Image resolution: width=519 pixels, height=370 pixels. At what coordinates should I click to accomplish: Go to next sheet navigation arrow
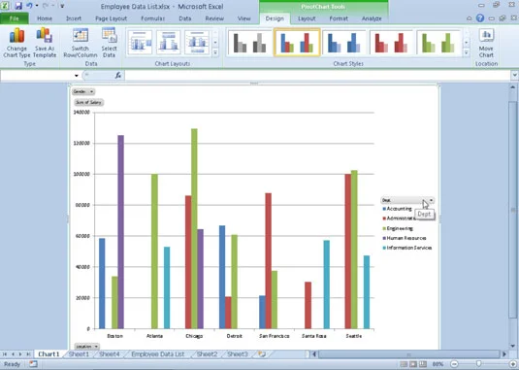(x=20, y=354)
